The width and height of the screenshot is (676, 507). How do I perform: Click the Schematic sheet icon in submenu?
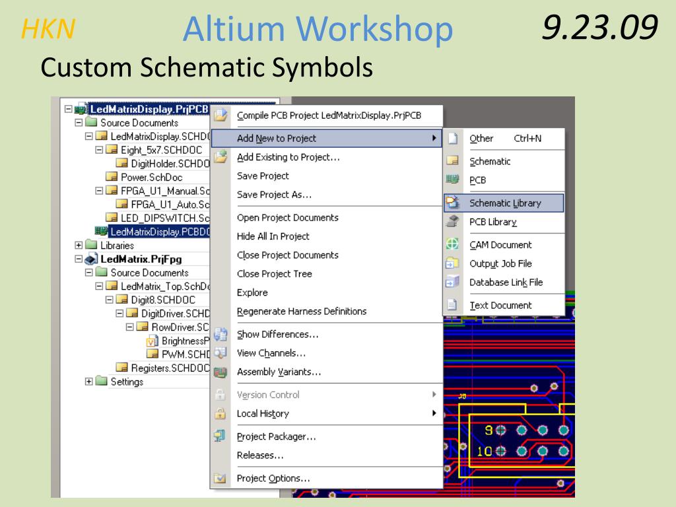click(452, 161)
